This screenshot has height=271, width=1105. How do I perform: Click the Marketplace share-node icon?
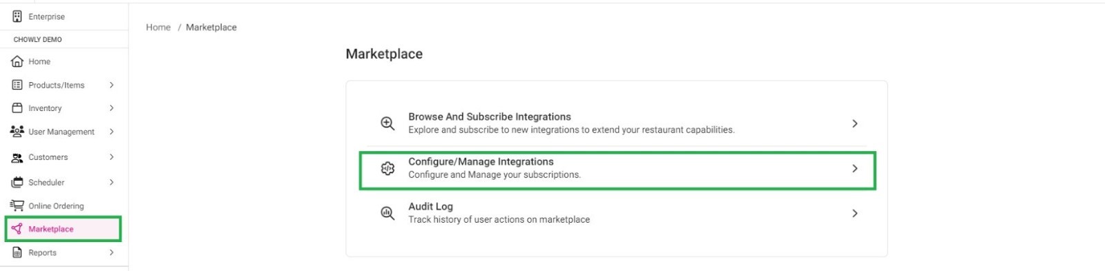point(17,229)
